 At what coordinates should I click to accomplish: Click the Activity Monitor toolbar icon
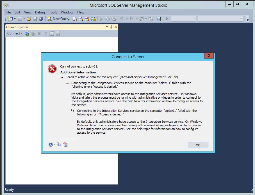(159, 19)
